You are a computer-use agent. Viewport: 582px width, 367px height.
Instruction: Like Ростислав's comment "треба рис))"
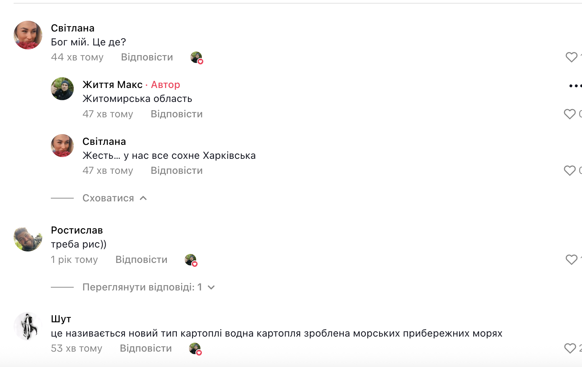tap(571, 260)
